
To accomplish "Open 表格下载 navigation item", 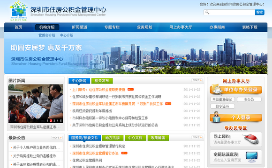I will (x=249, y=27).
